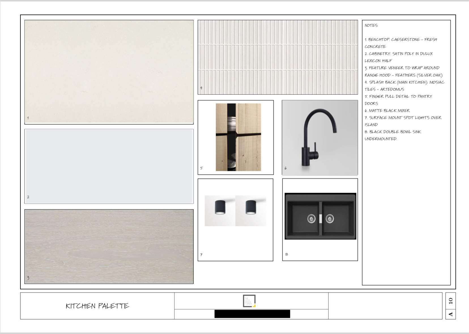Viewport: 469px width, 334px height.
Task: Click the label number 5 beside pantry photo
Action: [201, 168]
